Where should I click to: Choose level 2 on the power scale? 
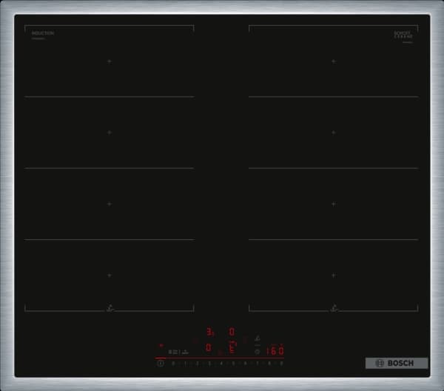pos(198,364)
